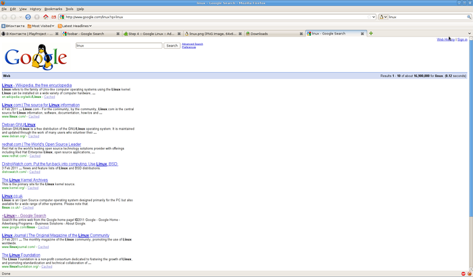The image size is (473, 277).
Task: Open the History menu
Action: click(x=36, y=9)
